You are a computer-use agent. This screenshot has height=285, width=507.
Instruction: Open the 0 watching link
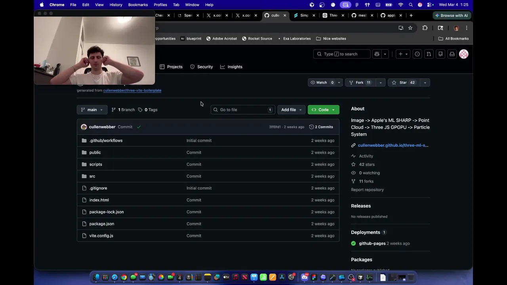coord(369,173)
